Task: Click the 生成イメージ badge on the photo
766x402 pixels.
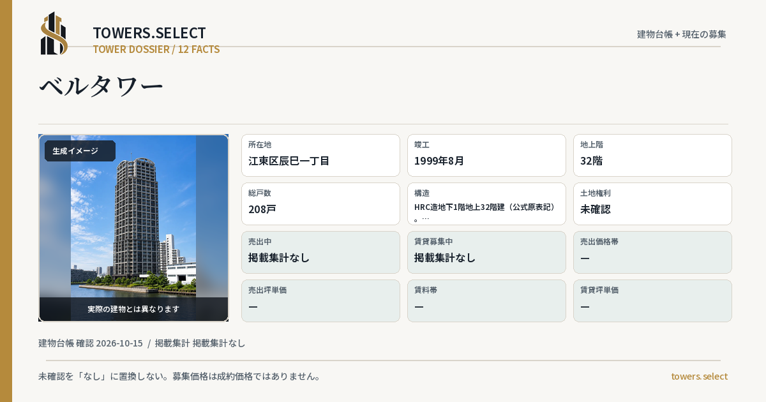Action: (80, 151)
